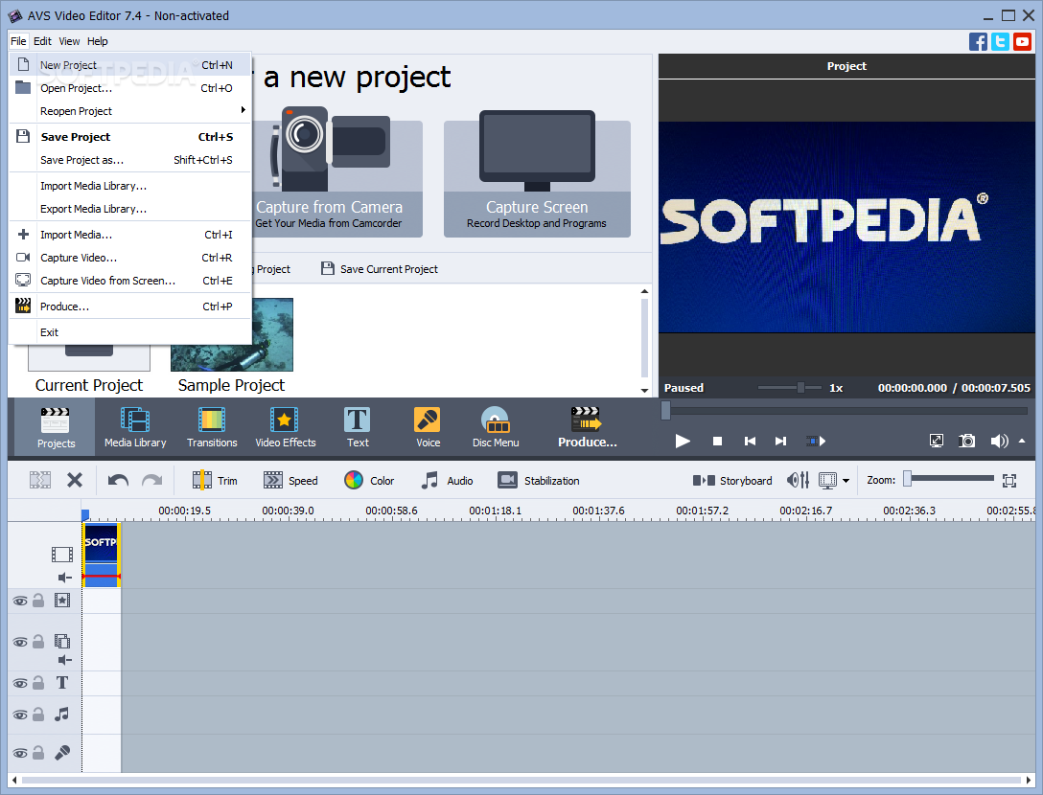Viewport: 1043px width, 795px height.
Task: Click the Capture Screen card
Action: [537, 174]
